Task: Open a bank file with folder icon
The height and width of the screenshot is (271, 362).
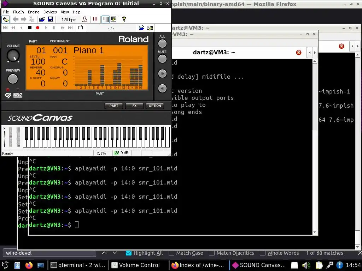Action: coord(42,20)
